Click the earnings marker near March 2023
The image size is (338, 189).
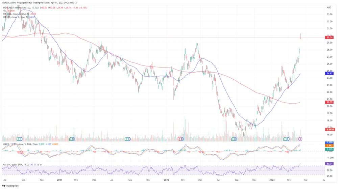pos(287,139)
